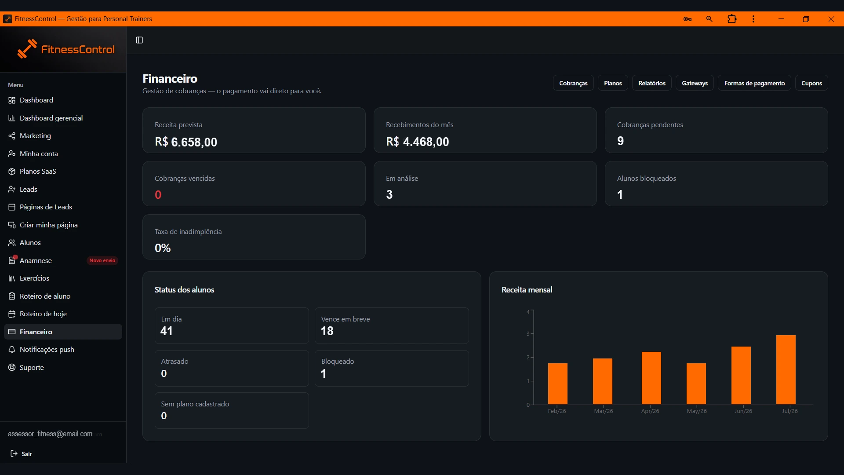Open the Cobranças tab

pyautogui.click(x=573, y=83)
